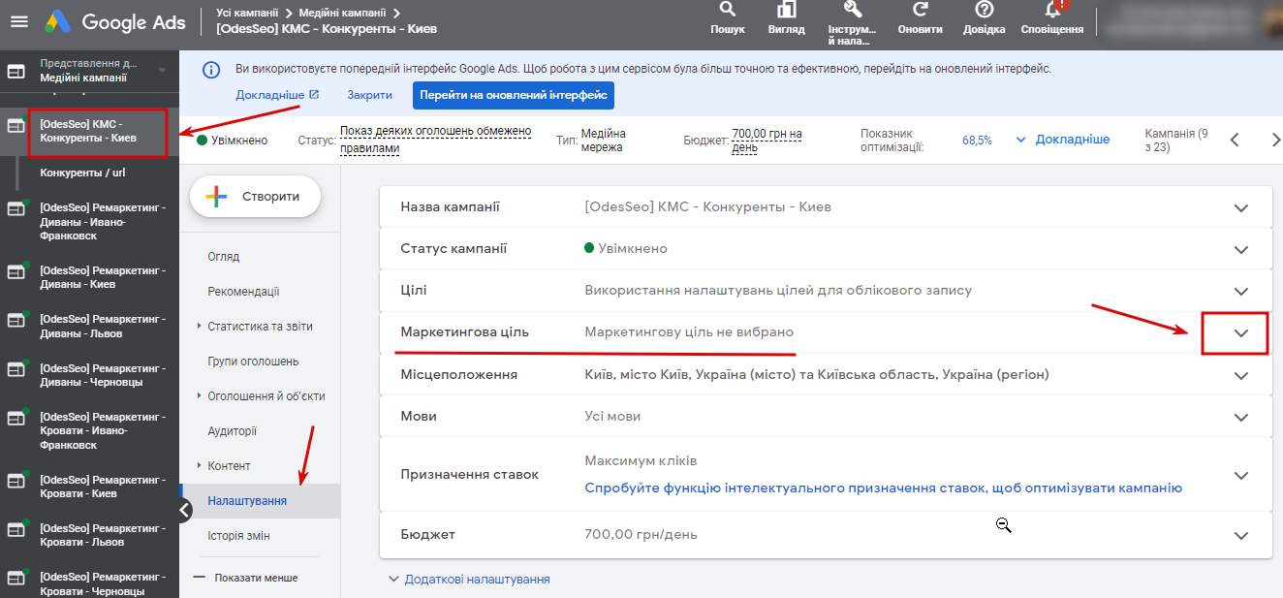Open Історія змін page

point(238,536)
